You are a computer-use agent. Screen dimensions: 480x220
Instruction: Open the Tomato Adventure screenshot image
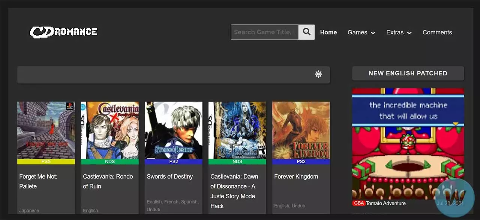[408, 144]
